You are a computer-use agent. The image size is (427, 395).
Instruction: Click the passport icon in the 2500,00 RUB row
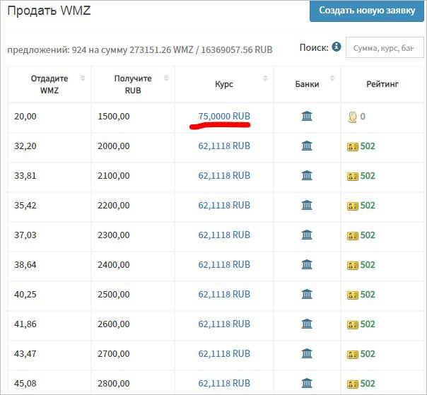(353, 295)
